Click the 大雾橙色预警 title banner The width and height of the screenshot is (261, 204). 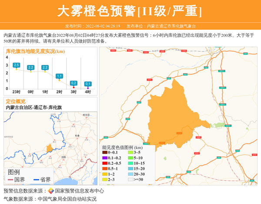coord(130,11)
